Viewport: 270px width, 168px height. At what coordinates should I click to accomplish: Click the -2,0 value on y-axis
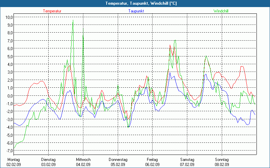[9, 112]
